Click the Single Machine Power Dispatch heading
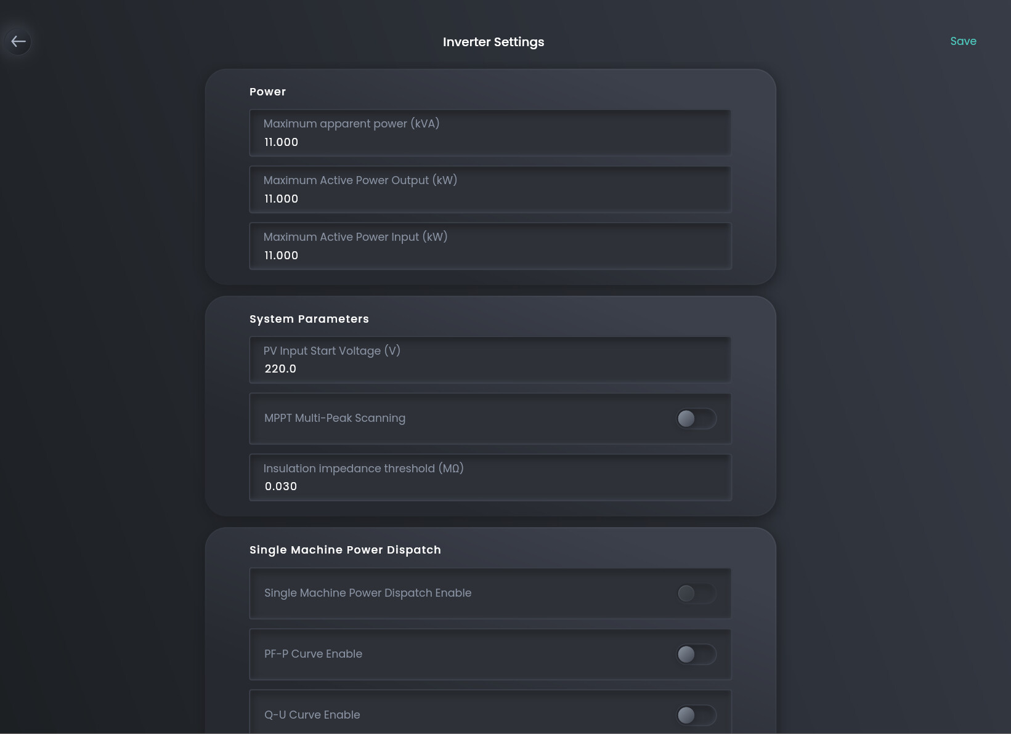Screen dimensions: 1011x734 pos(345,550)
